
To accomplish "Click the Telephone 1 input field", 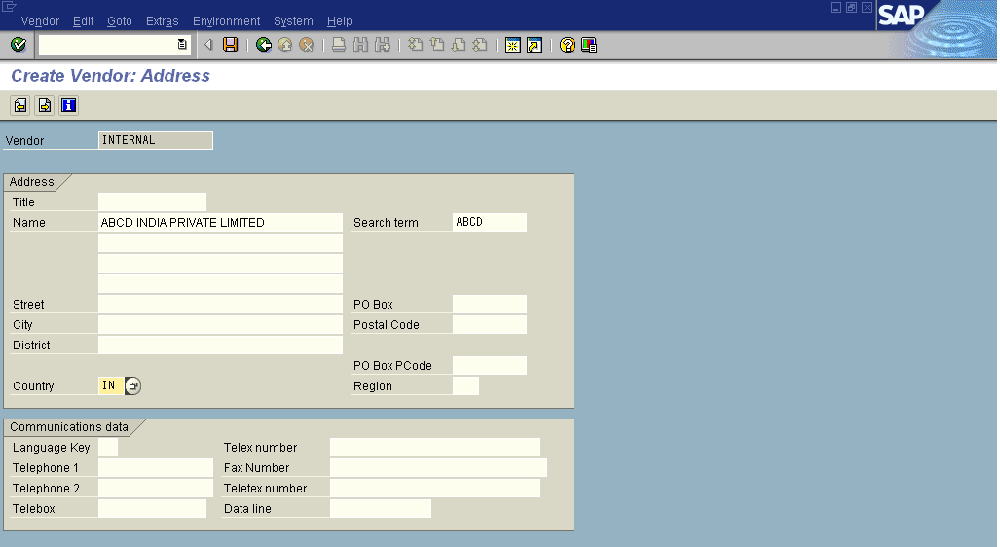I will [x=155, y=468].
